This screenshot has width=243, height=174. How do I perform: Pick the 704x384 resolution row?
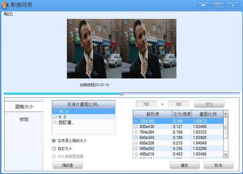[x=178, y=132]
